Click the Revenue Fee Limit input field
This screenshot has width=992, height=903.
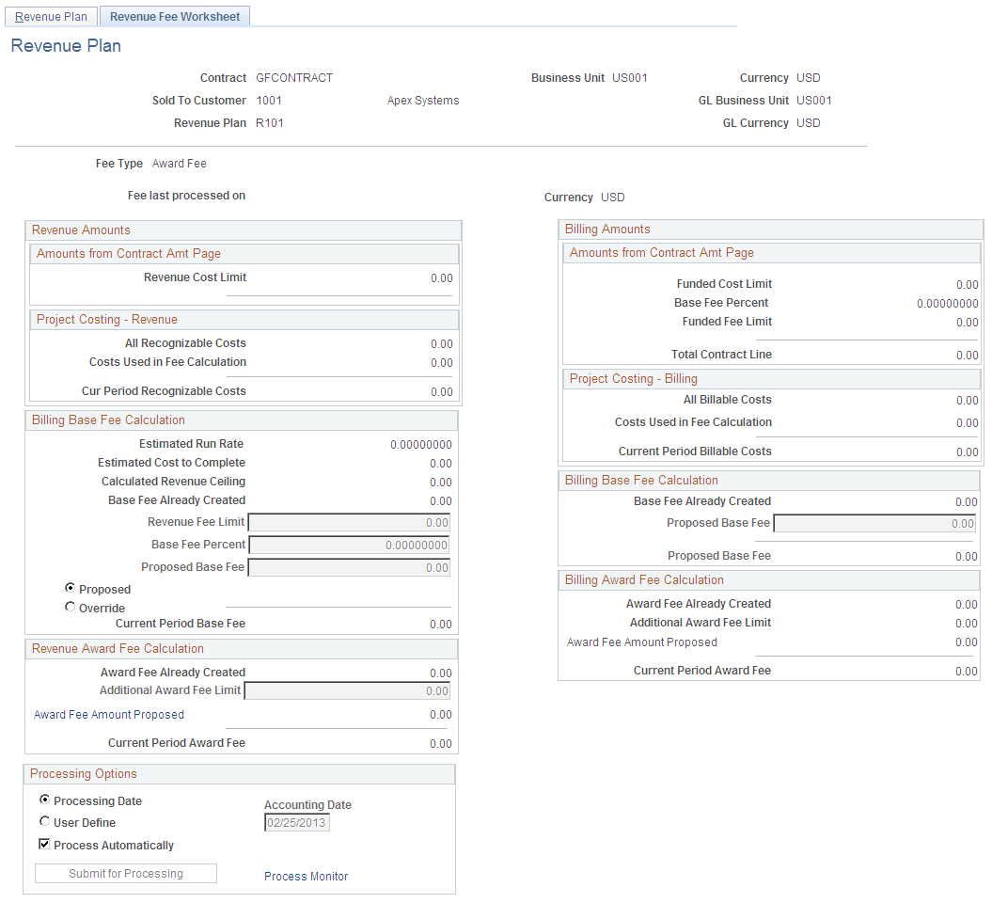coord(349,522)
